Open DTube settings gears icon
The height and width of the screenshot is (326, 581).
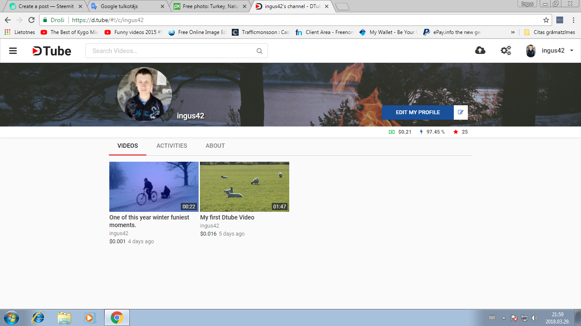tap(506, 51)
